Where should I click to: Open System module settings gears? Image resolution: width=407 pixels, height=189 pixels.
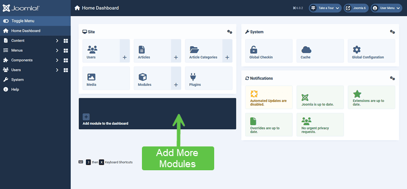click(x=392, y=32)
